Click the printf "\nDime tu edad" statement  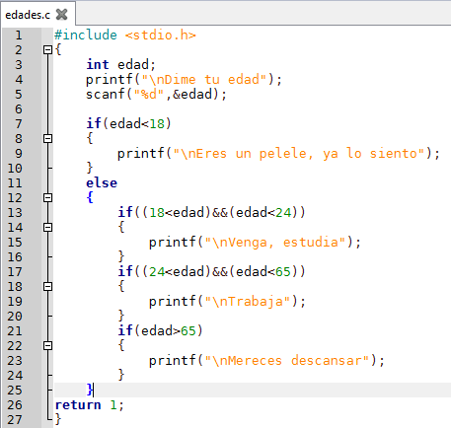click(x=184, y=80)
